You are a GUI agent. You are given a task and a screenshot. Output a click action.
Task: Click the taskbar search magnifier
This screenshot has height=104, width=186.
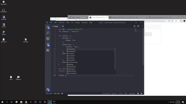[x=7, y=102]
